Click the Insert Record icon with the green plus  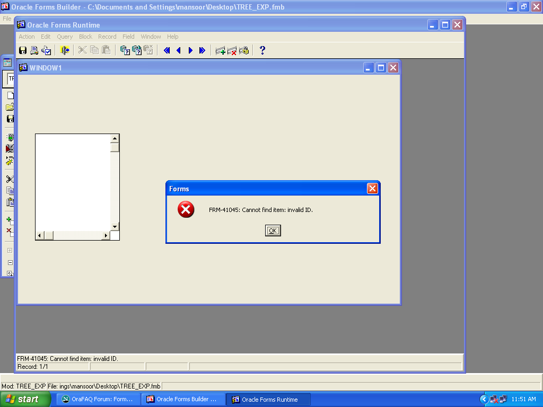(x=220, y=51)
